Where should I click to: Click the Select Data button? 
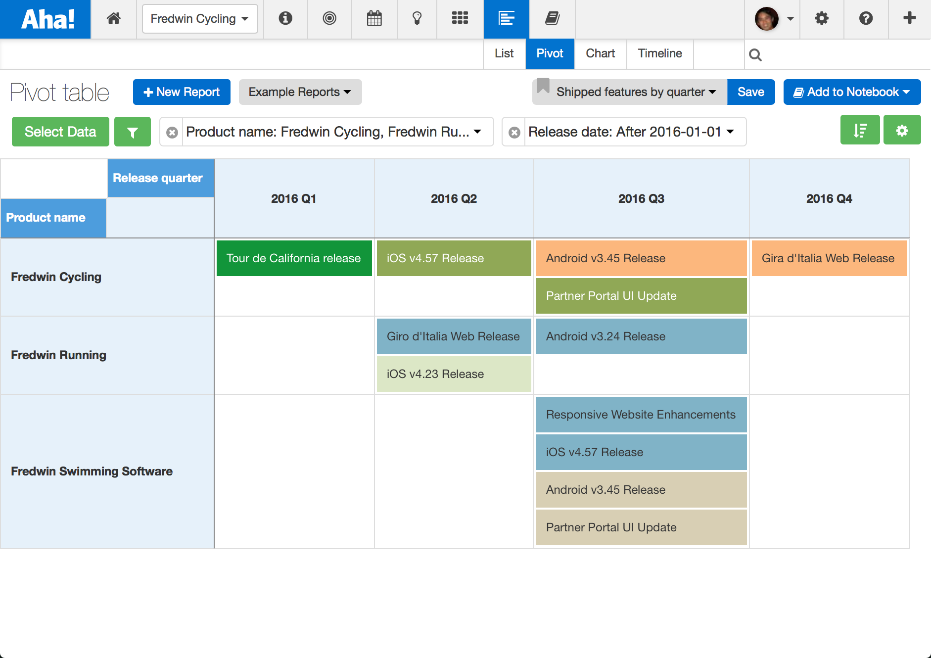pos(60,132)
